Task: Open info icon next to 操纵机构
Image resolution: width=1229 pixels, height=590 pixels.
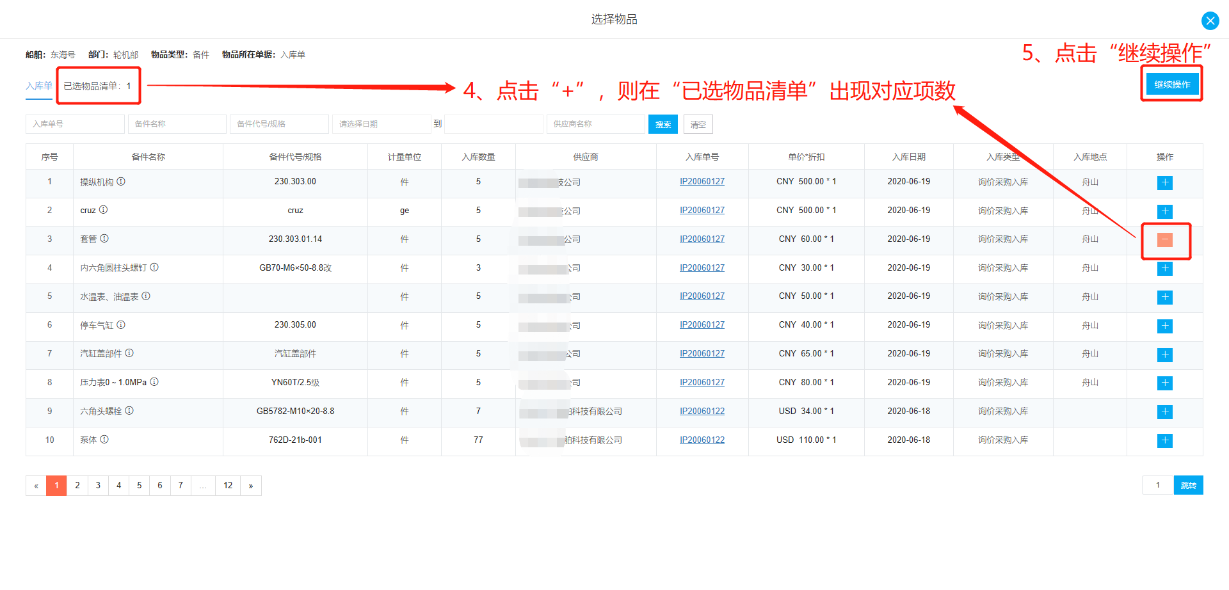Action: [121, 182]
